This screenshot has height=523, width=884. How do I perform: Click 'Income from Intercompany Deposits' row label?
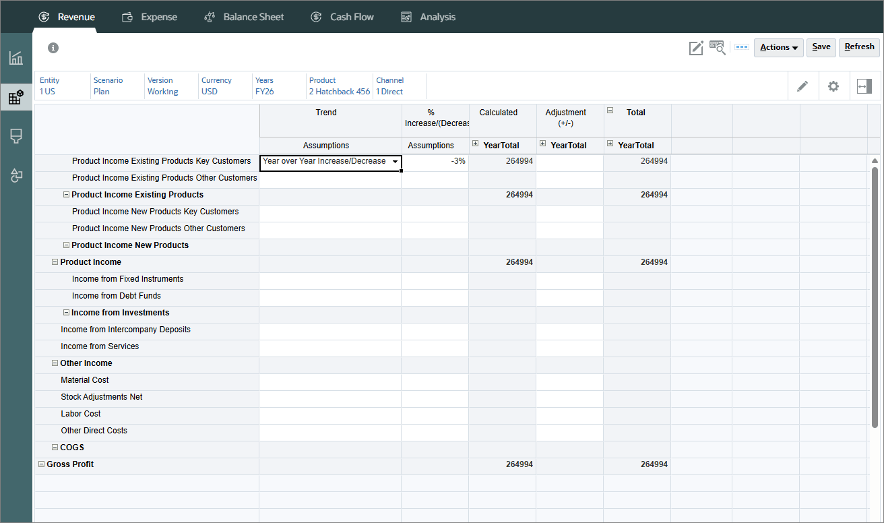coord(125,330)
